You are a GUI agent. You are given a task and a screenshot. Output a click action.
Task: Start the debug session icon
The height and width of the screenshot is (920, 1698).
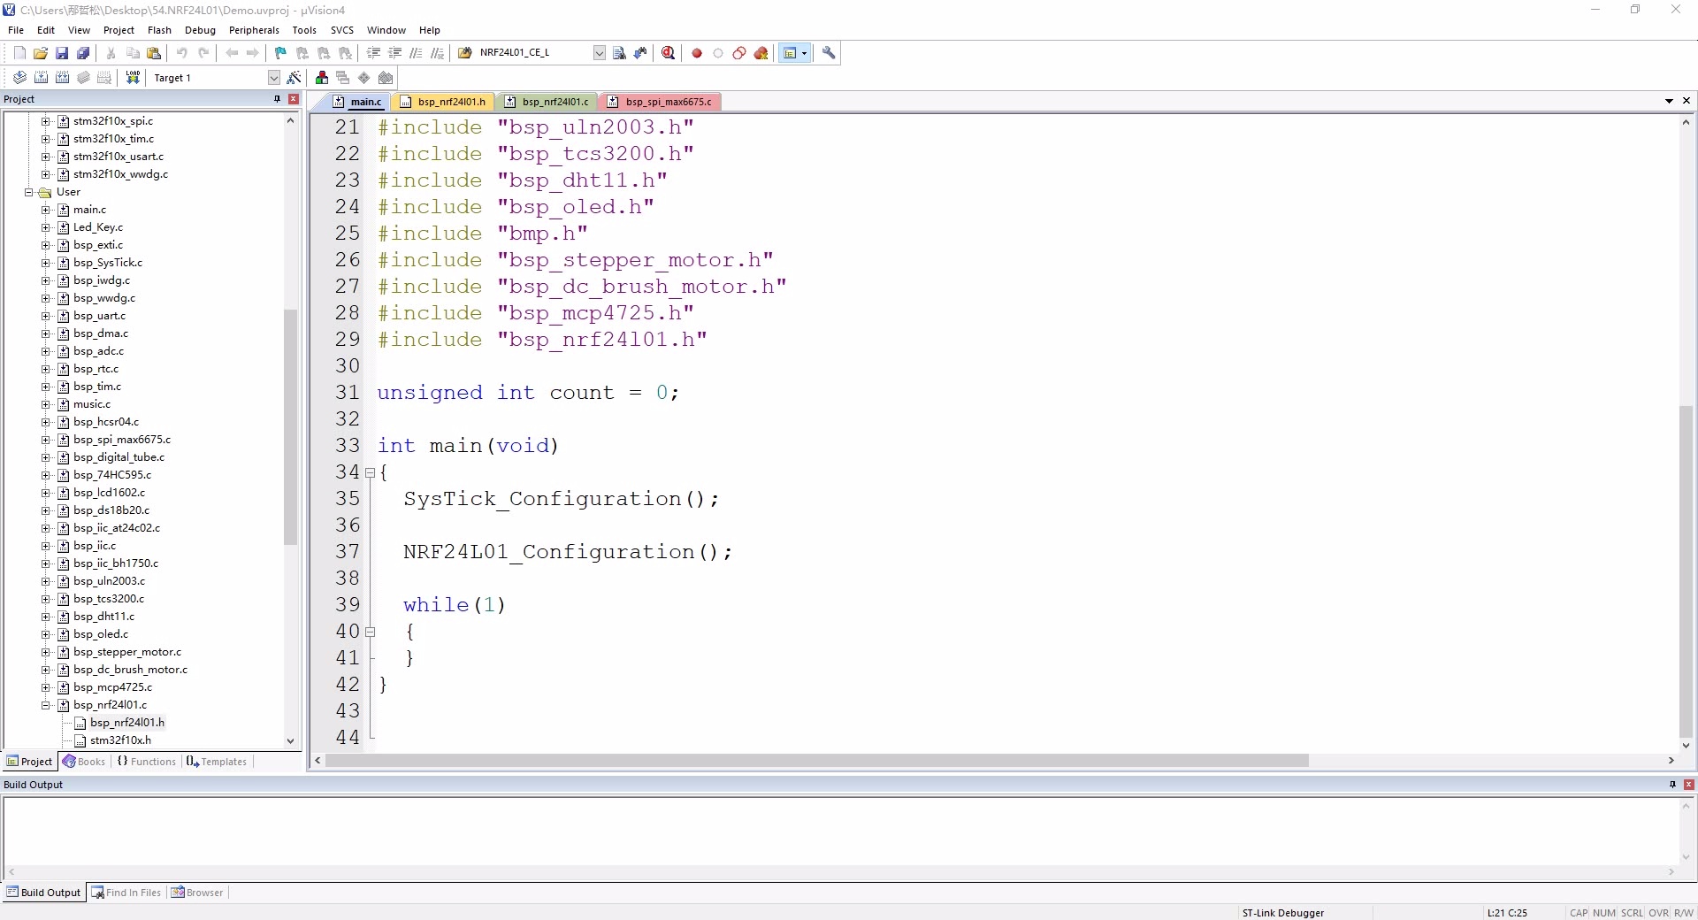[x=669, y=53]
